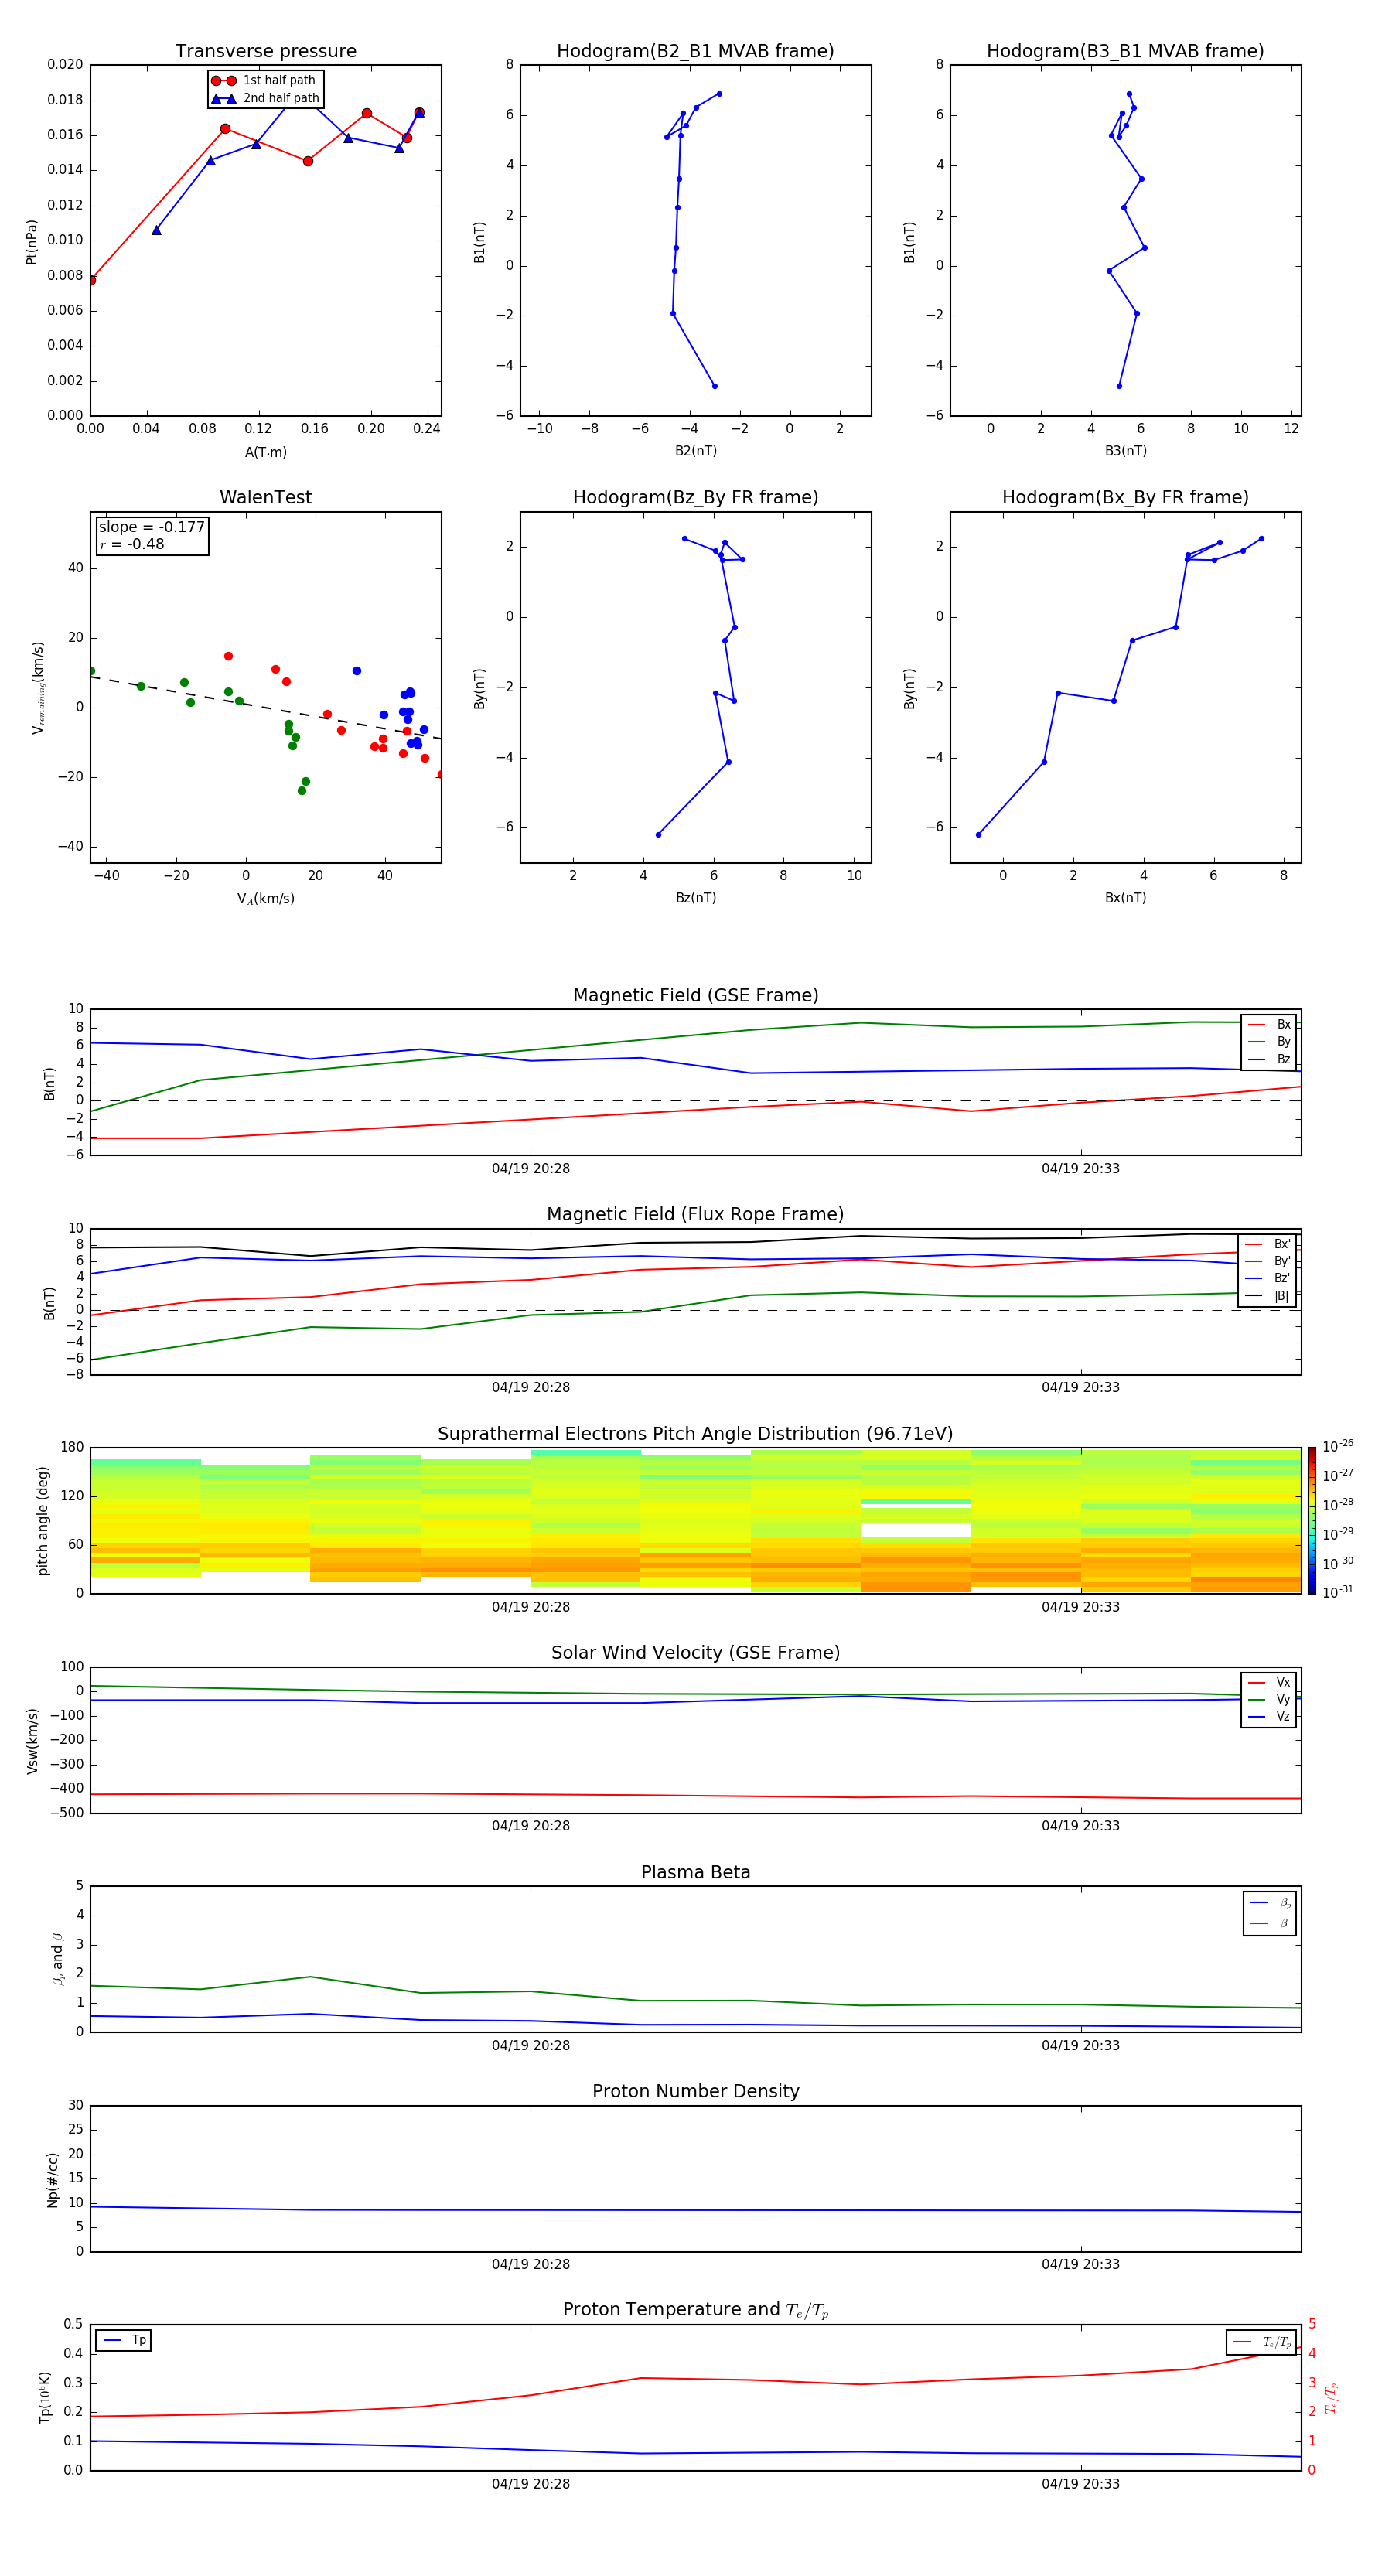Click the Suprathermal Electrons Pitch Angle Distribution title

click(x=695, y=1435)
